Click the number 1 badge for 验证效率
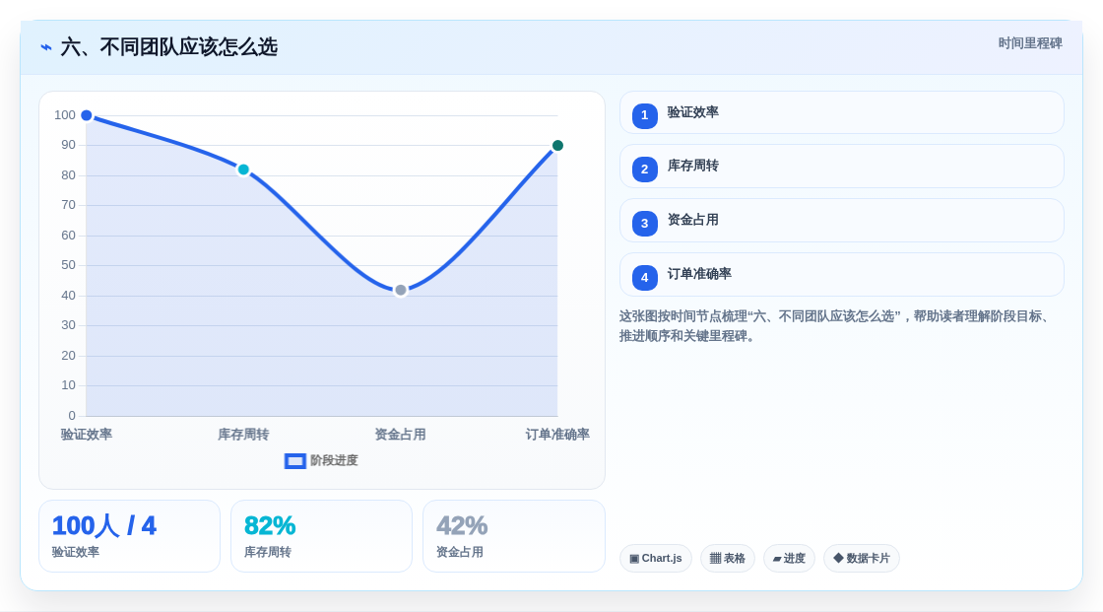 (644, 115)
